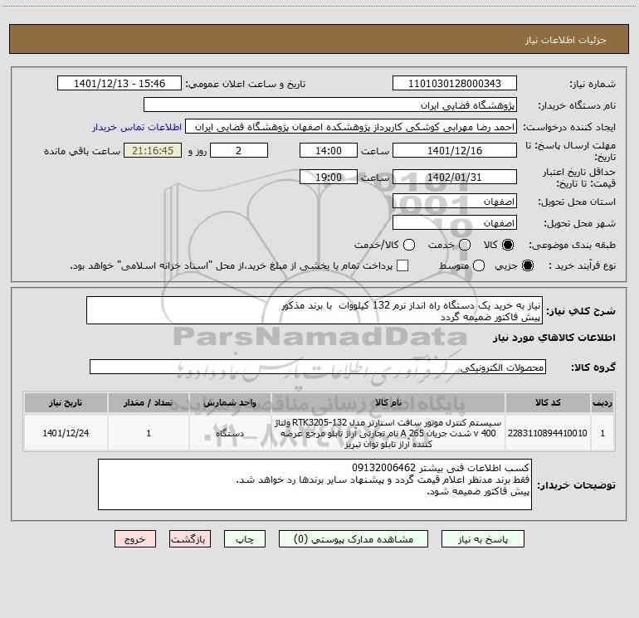Click the announcement date field 1401/12/13 - 15:46
639x618 pixels.
click(x=120, y=84)
